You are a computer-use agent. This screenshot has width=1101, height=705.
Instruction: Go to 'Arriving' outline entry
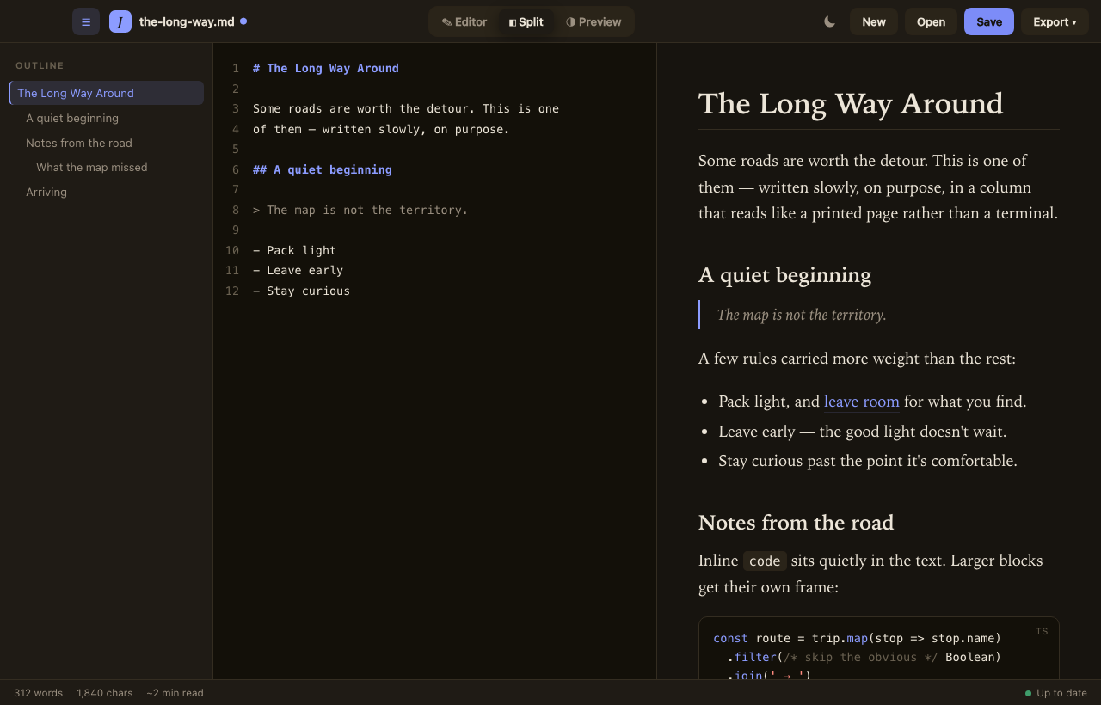coord(46,192)
